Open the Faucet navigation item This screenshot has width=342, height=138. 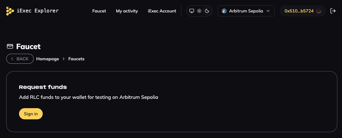coord(99,11)
